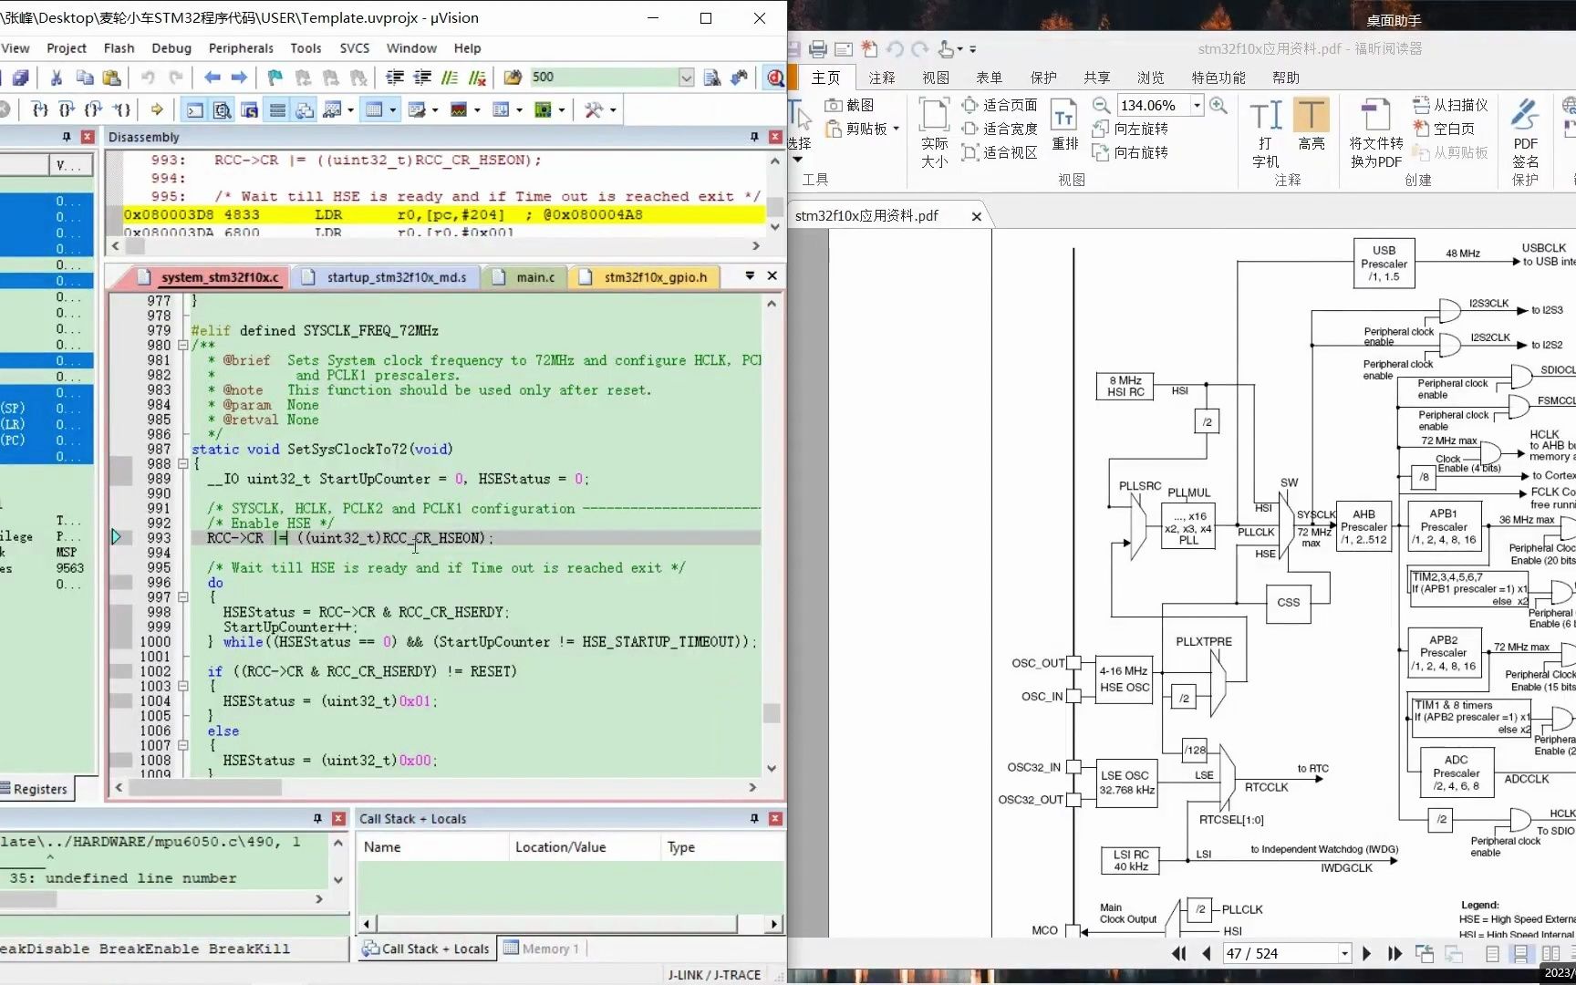This screenshot has width=1576, height=985.
Task: Close the stm32f10x应用资料.pdf document tab
Action: [x=977, y=216]
